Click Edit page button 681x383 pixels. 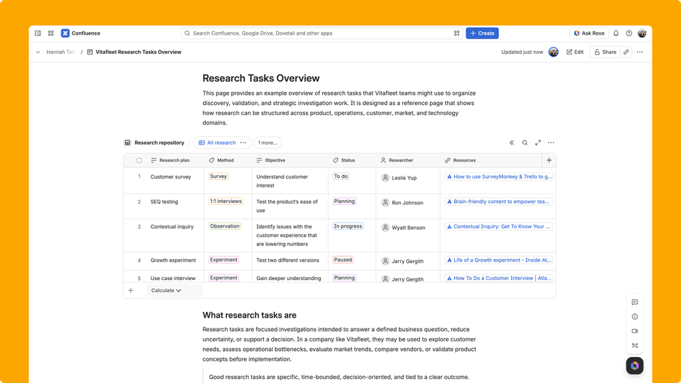click(575, 52)
